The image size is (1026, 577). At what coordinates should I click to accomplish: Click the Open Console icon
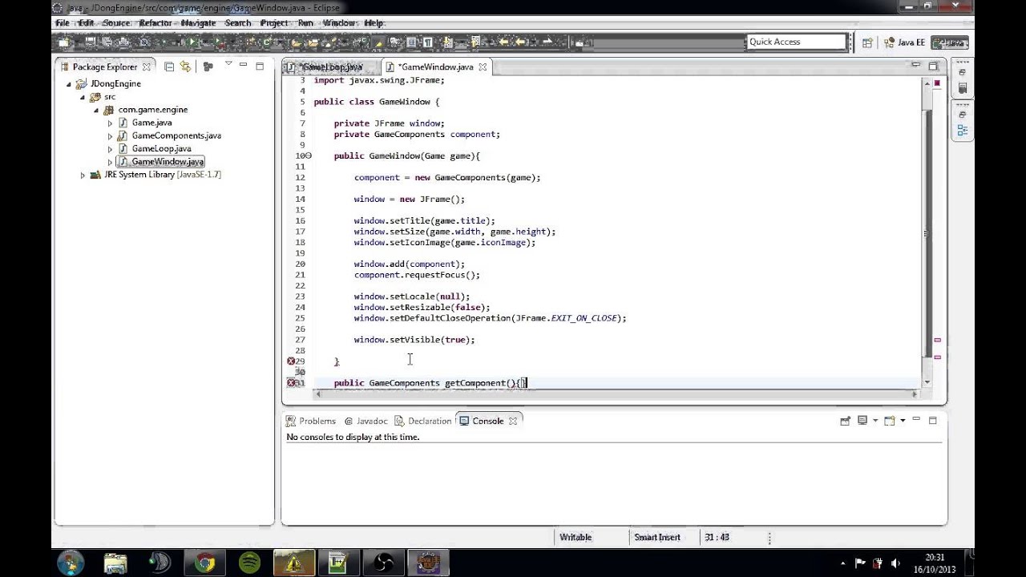[x=889, y=421]
